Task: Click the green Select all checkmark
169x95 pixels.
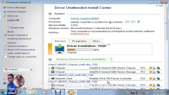Action: pyautogui.click(x=5, y=16)
